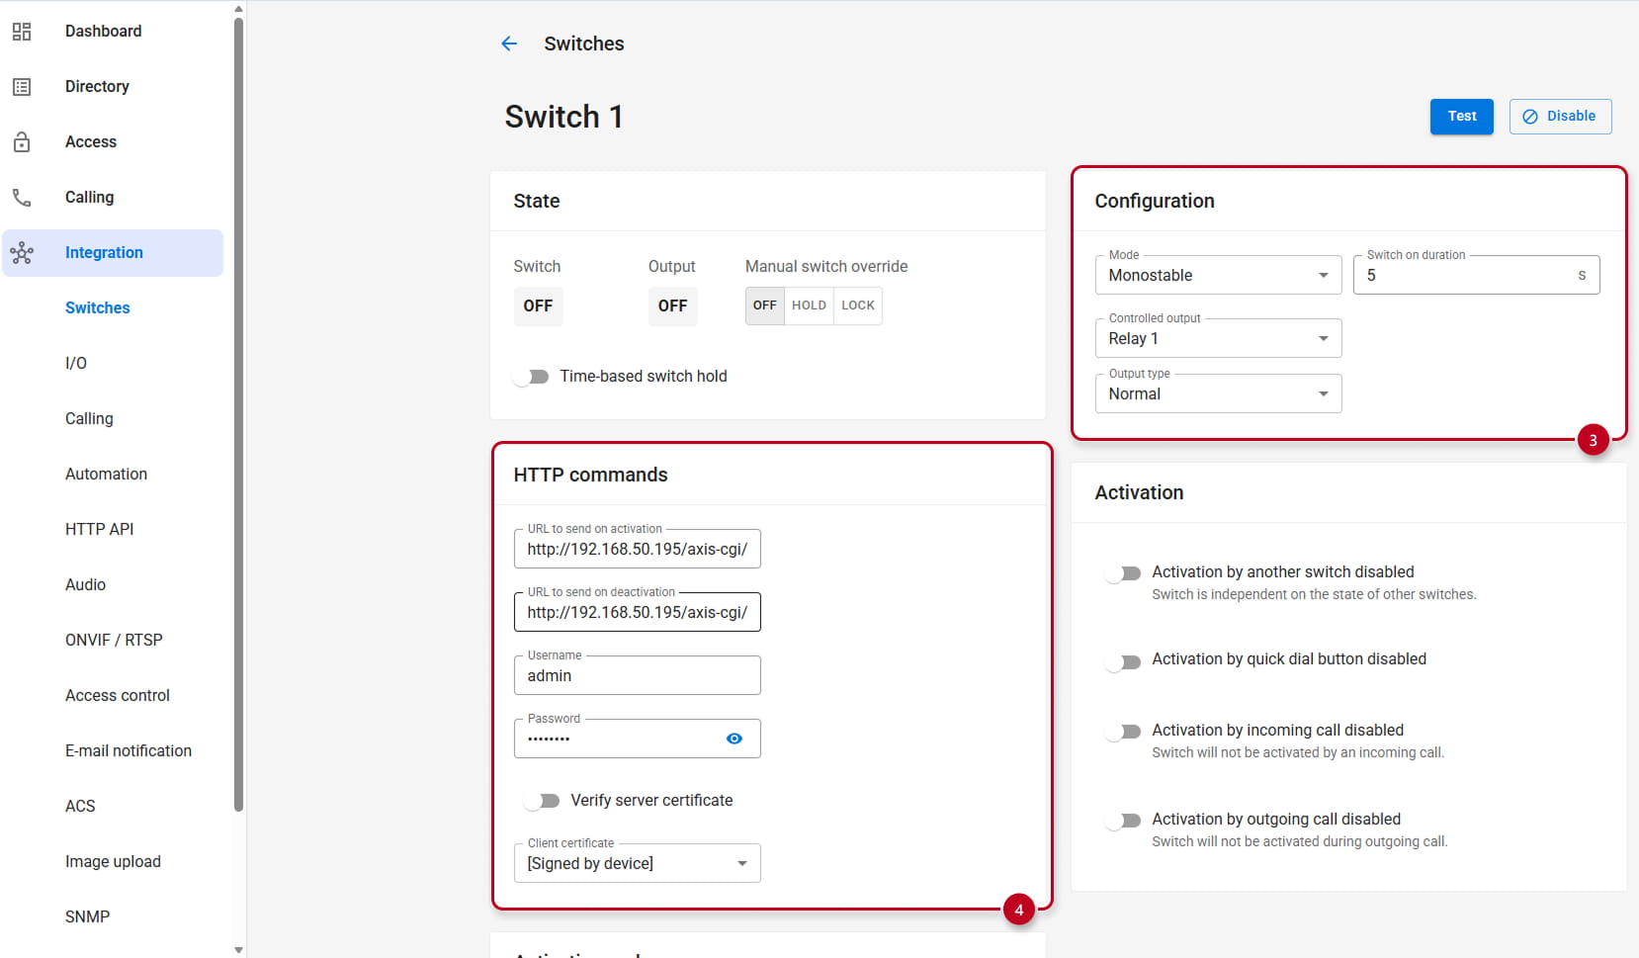The height and width of the screenshot is (958, 1639).
Task: Click the Output state OFF indicator
Action: [672, 306]
